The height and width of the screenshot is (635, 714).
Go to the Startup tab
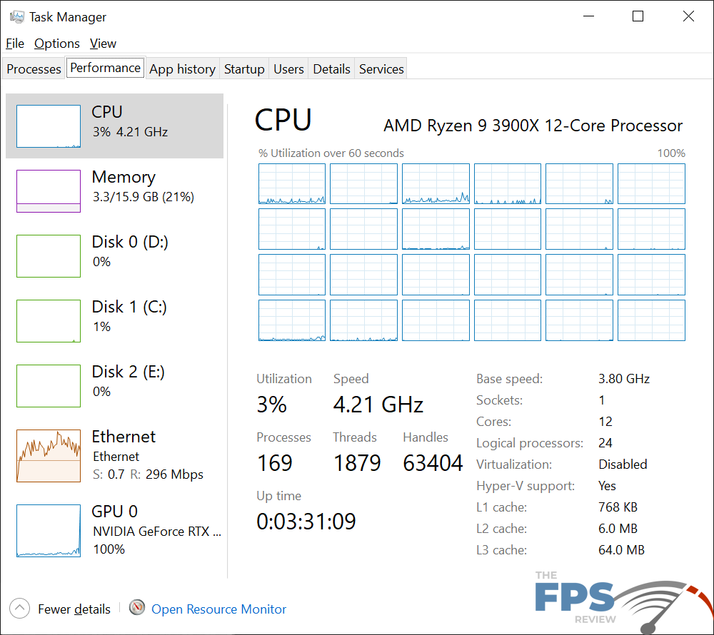244,68
